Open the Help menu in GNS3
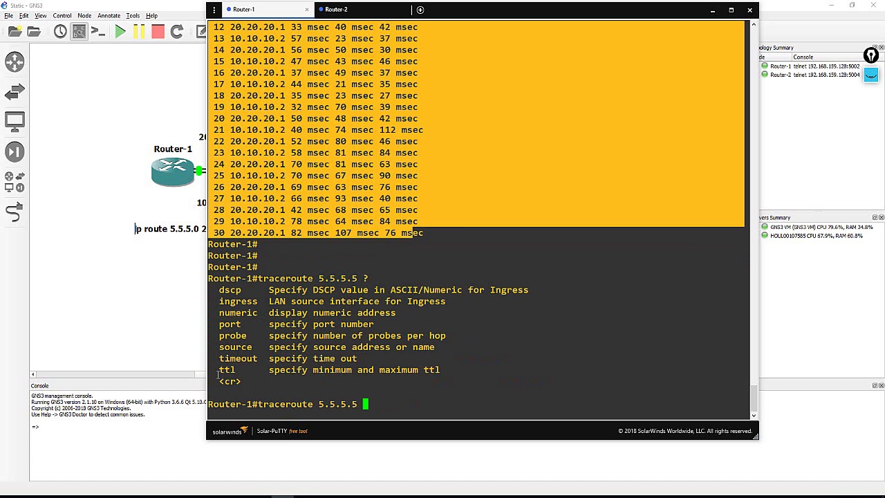 point(151,15)
